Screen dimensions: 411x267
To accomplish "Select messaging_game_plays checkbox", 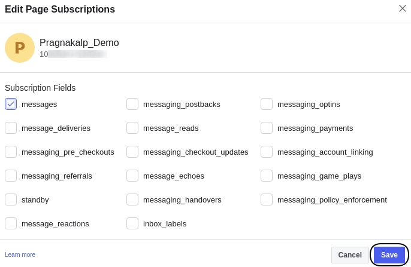I will [267, 176].
